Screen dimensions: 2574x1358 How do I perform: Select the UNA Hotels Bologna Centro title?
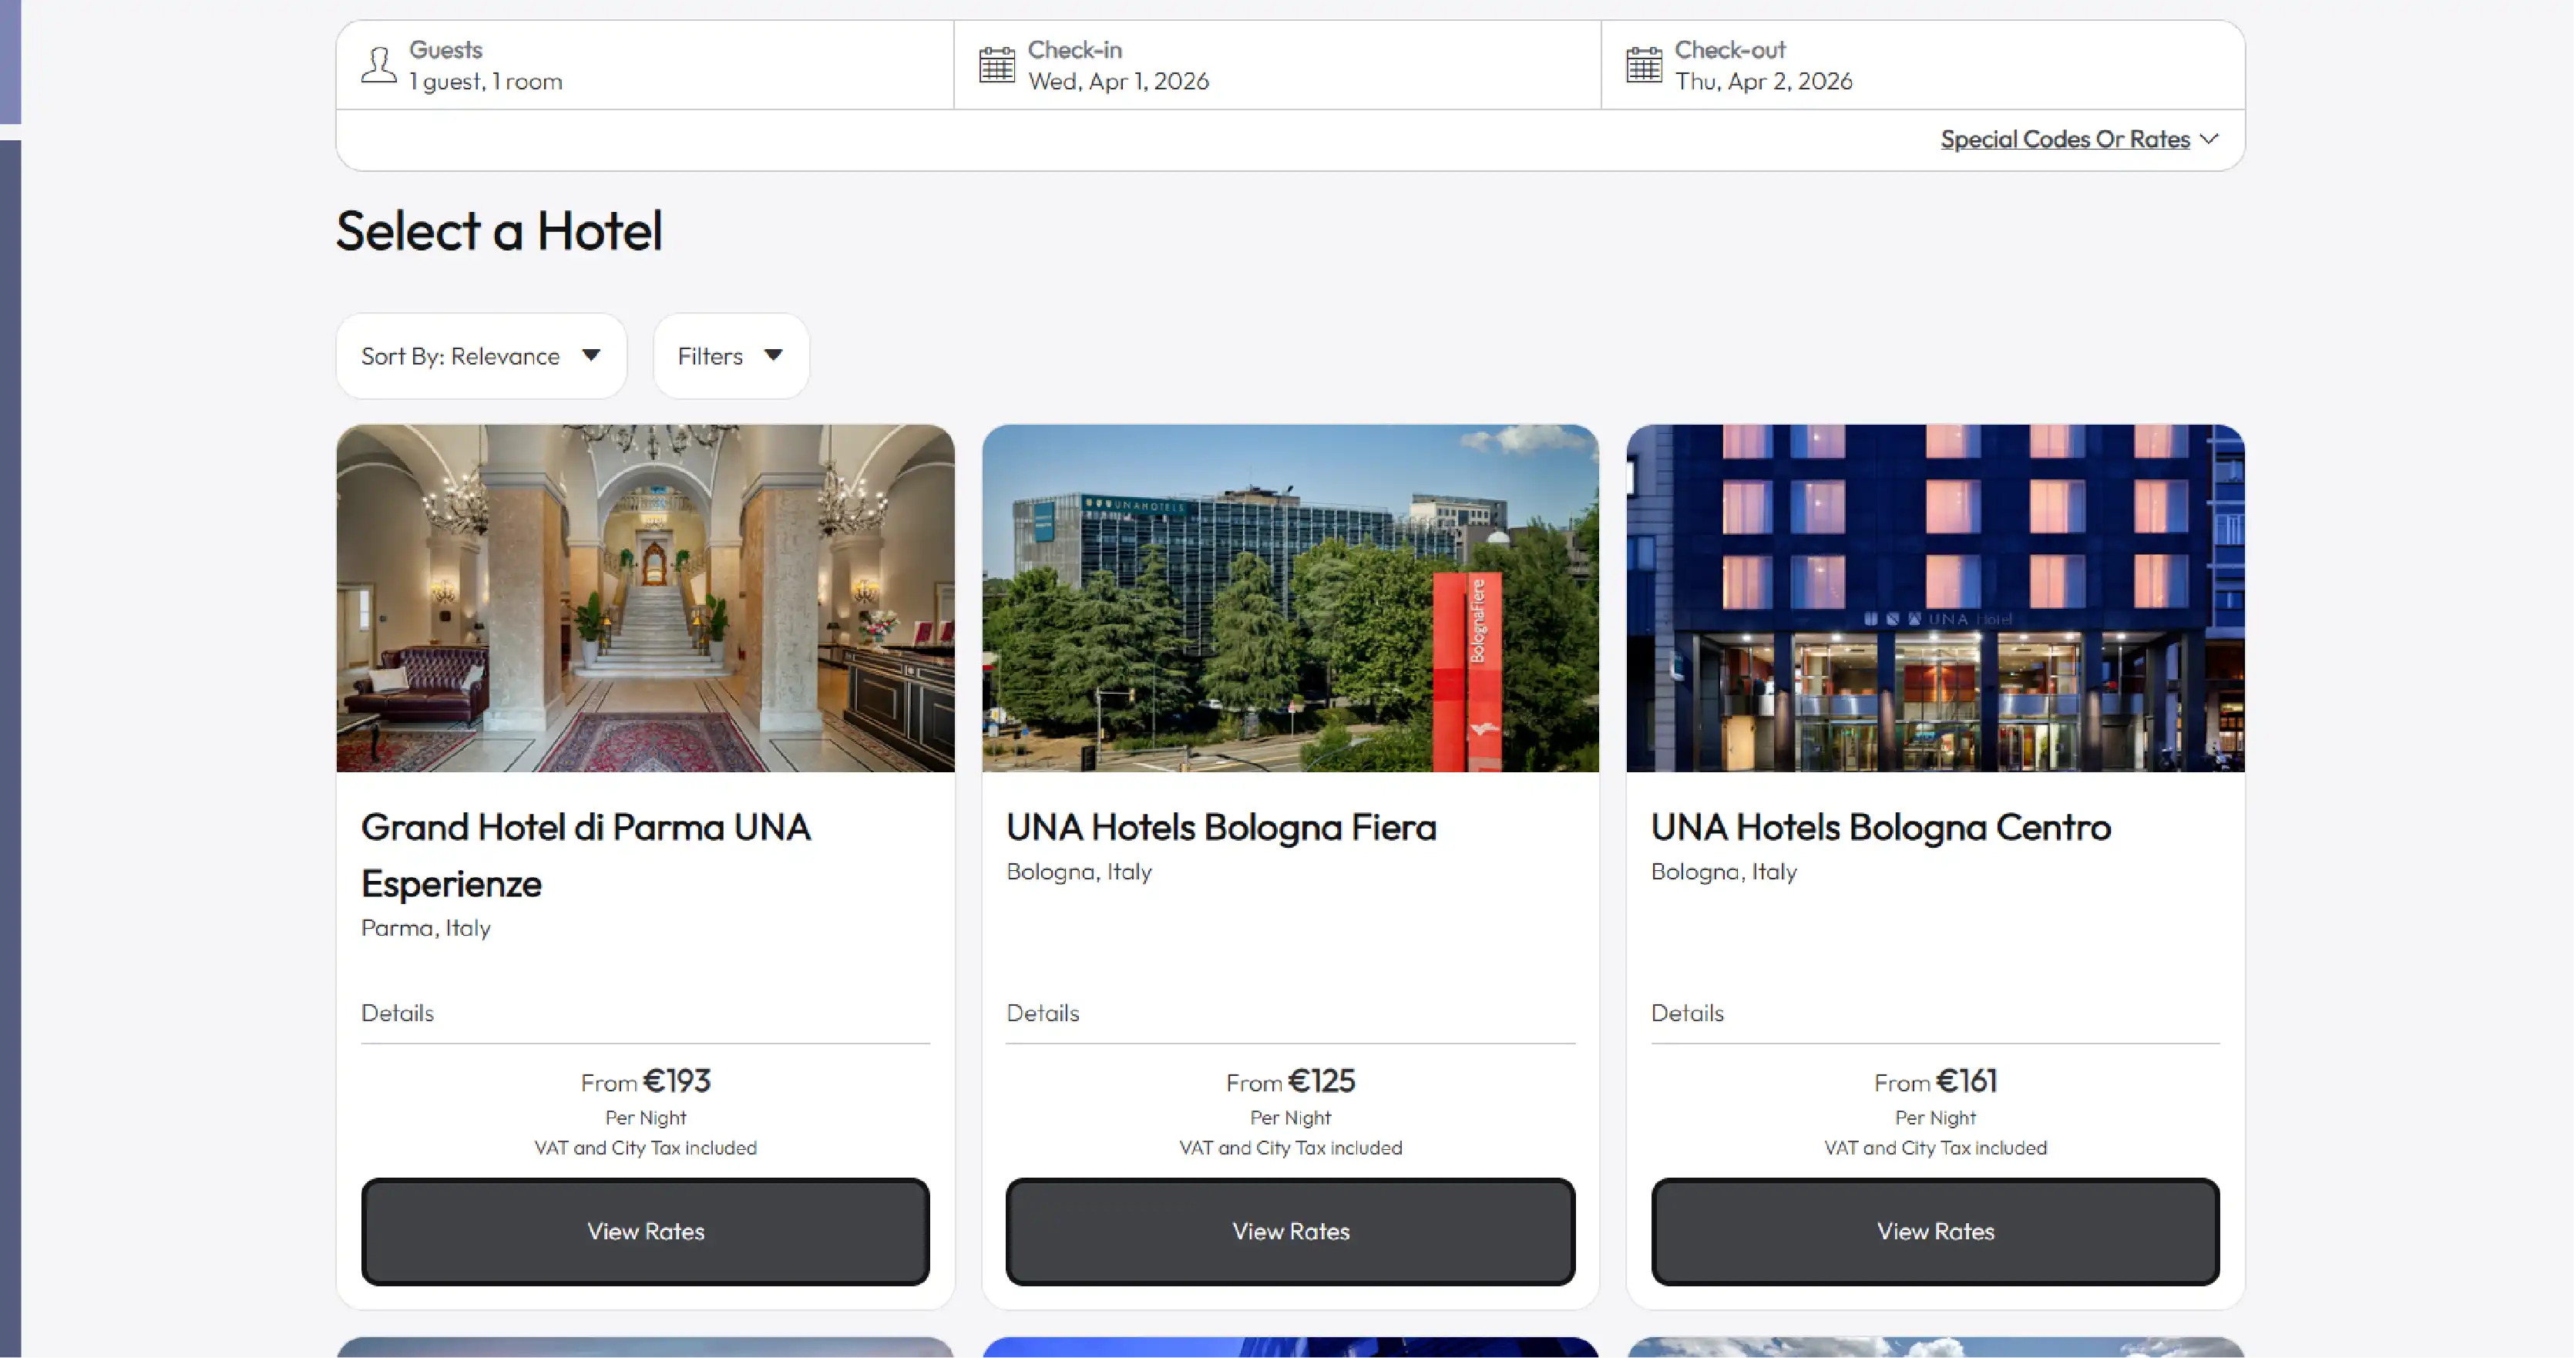[1880, 826]
